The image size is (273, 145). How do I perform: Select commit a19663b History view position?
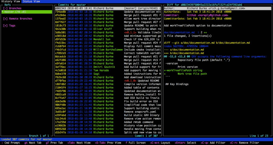[x=108, y=126]
